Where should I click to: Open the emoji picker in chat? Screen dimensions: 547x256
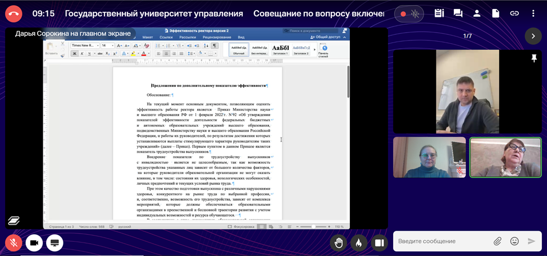pyautogui.click(x=514, y=241)
